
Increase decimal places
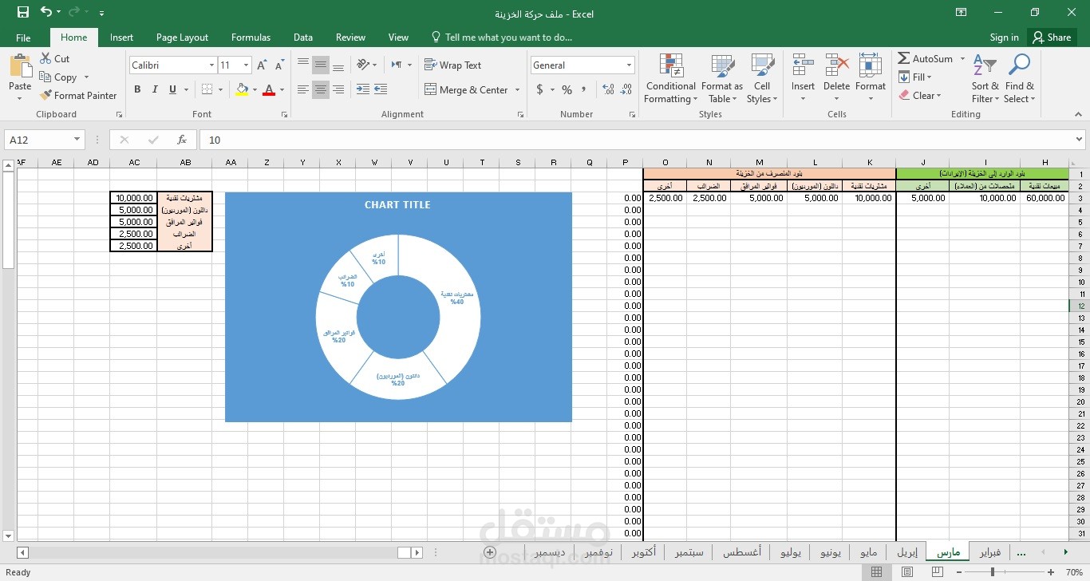click(608, 89)
